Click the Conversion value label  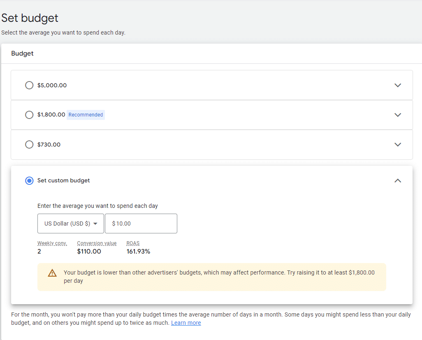[x=97, y=243]
